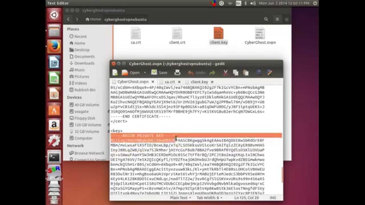The height and width of the screenshot is (205, 365).
Task: Paste clipboard contents in gedit
Action: (x=246, y=73)
